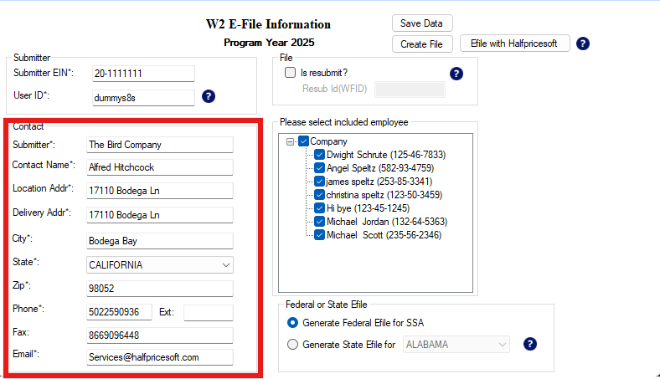Image resolution: width=660 pixels, height=379 pixels.
Task: Click the Contact Name text field
Action: pos(159,166)
